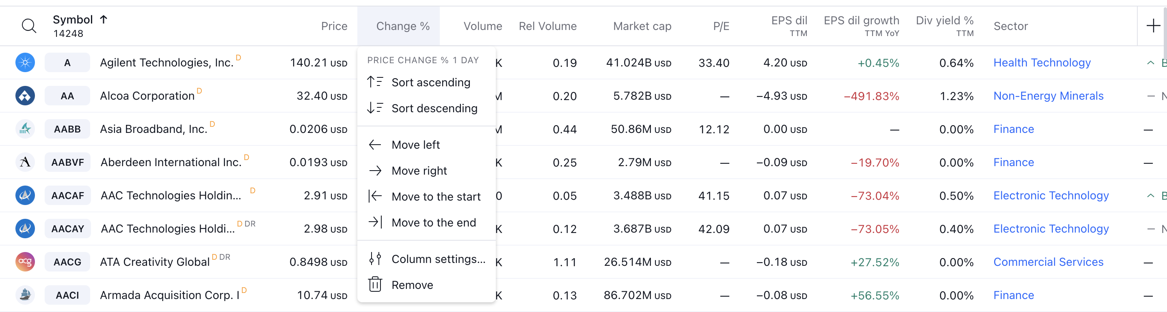Image resolution: width=1167 pixels, height=312 pixels.
Task: Open the Health Technology sector link
Action: (x=1042, y=62)
